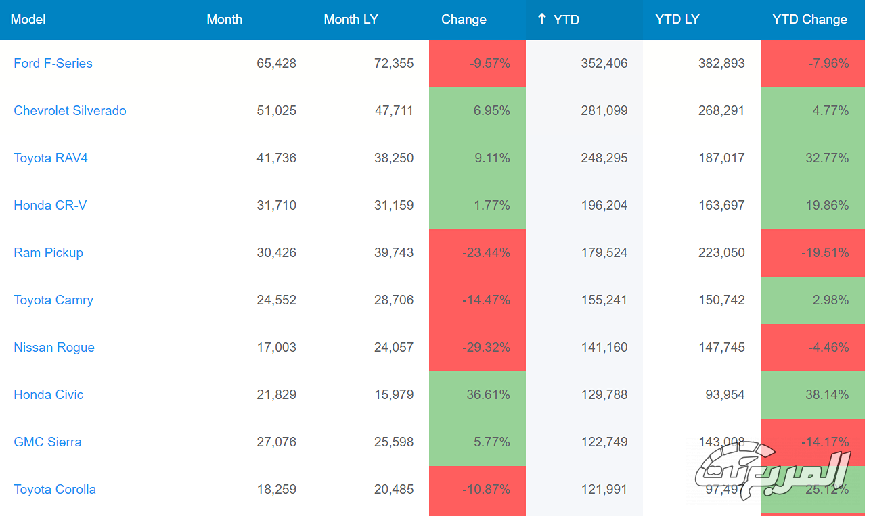Click the 32.77% YTD change cell

[x=813, y=158]
